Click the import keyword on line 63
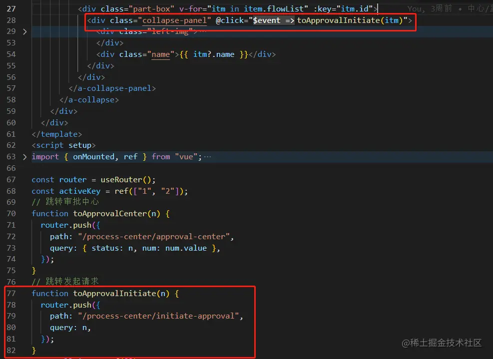 tap(45, 157)
